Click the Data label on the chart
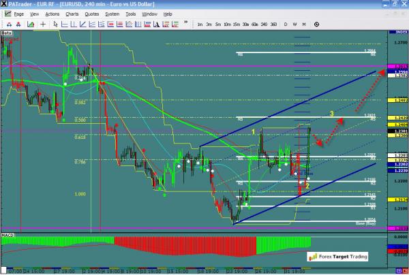 pos(7,33)
